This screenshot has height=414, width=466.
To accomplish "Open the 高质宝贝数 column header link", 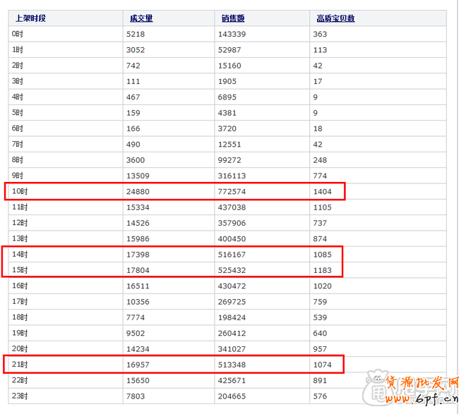I will tap(335, 18).
